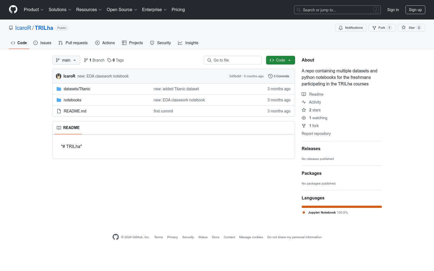Open the IcaroR owner profile link
The image size is (434, 271).
coord(23,28)
